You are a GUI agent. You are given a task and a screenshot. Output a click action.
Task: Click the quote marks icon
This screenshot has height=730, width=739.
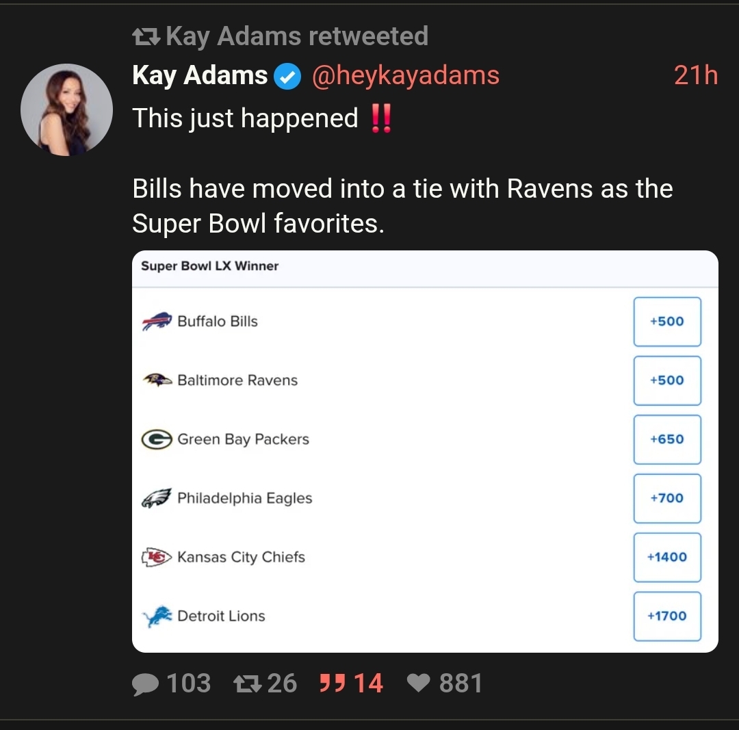coord(333,683)
